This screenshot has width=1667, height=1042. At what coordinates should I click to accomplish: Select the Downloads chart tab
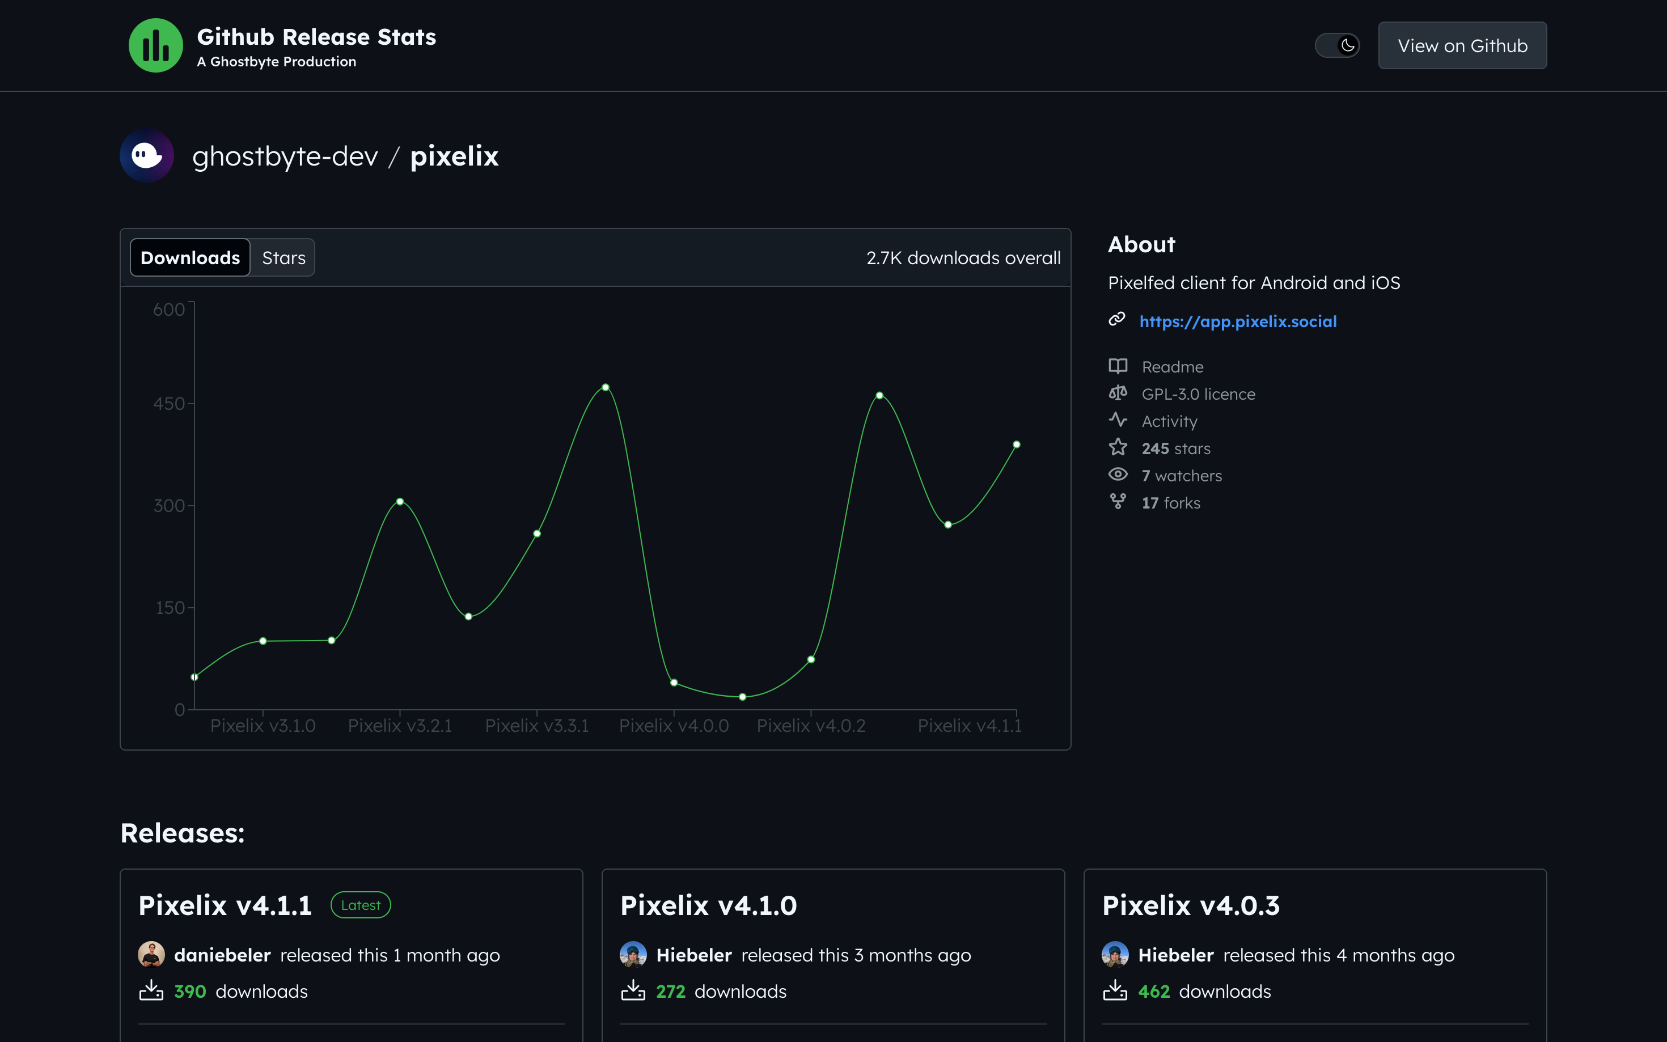(x=190, y=258)
